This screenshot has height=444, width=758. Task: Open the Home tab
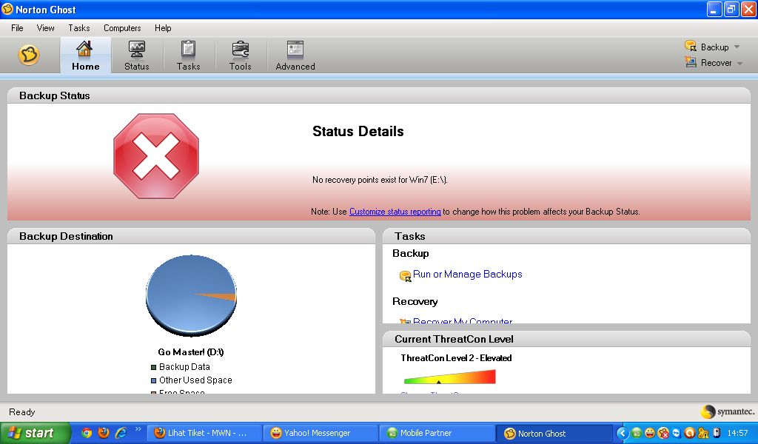click(x=86, y=55)
